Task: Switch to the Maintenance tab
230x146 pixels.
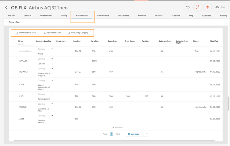Action: pos(103,15)
